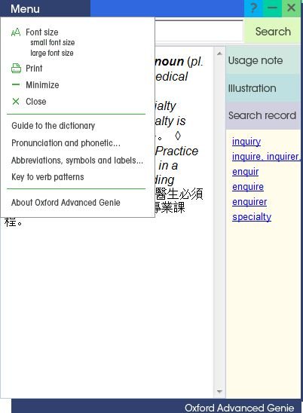Select the Font size menu label

pos(42,32)
